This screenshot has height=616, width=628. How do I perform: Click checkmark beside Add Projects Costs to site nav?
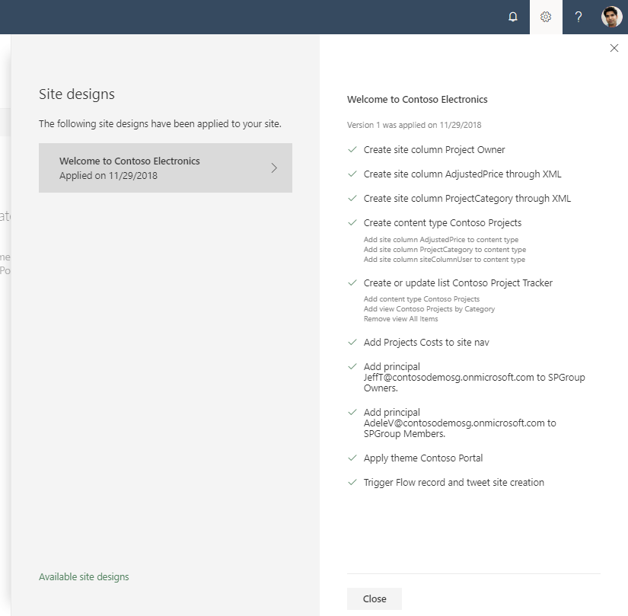tap(352, 343)
